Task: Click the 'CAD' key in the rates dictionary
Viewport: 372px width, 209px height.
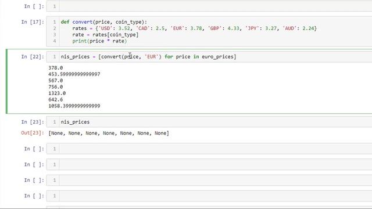Action: pos(142,28)
